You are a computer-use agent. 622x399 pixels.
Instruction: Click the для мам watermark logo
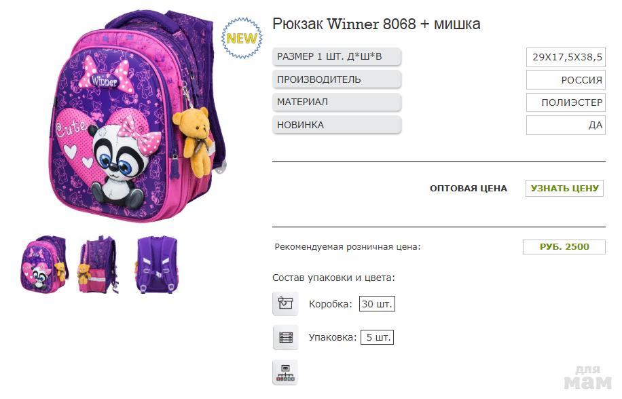(587, 377)
